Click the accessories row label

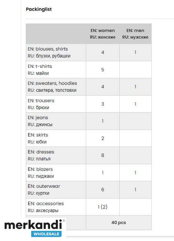tap(46, 207)
